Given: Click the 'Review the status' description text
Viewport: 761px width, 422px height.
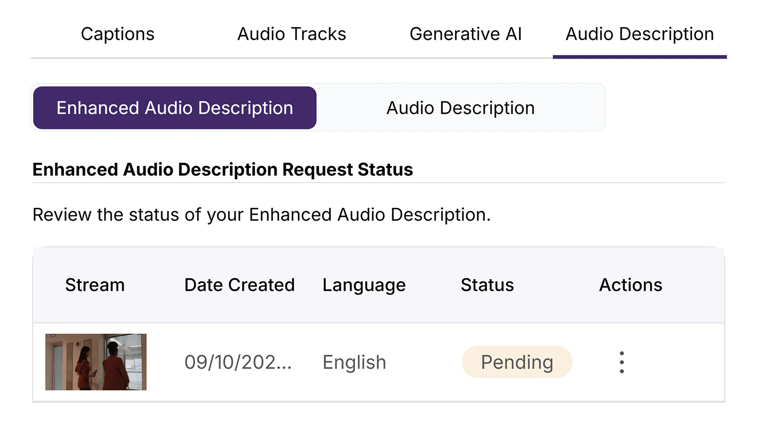Looking at the screenshot, I should click(x=261, y=215).
